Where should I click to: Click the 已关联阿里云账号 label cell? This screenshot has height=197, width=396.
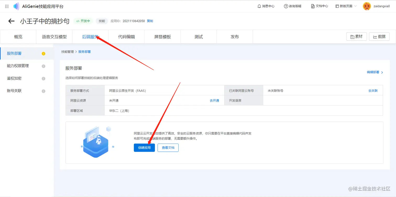[244, 91]
